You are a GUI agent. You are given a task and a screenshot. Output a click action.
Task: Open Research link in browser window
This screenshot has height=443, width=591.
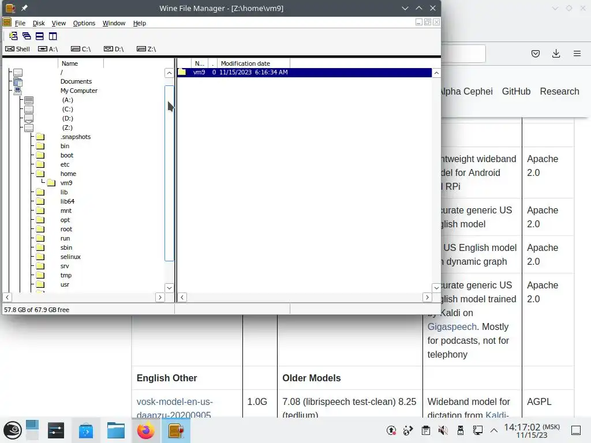click(559, 92)
